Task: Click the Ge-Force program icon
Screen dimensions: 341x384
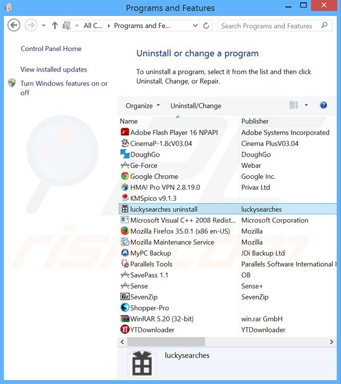Action: [125, 165]
